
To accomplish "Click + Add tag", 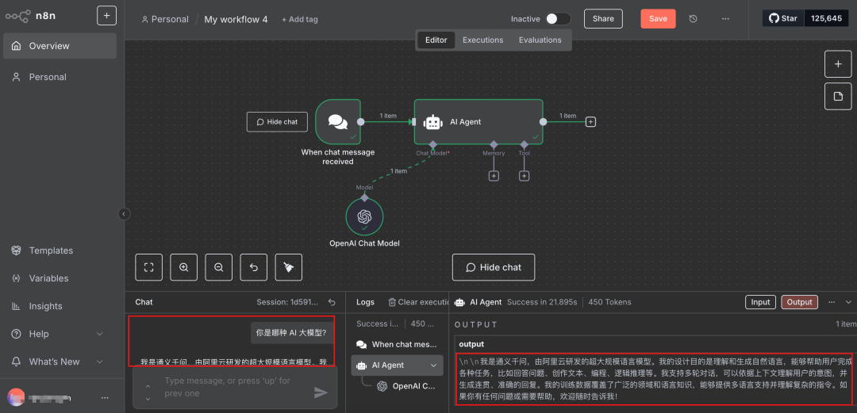I will (x=299, y=19).
